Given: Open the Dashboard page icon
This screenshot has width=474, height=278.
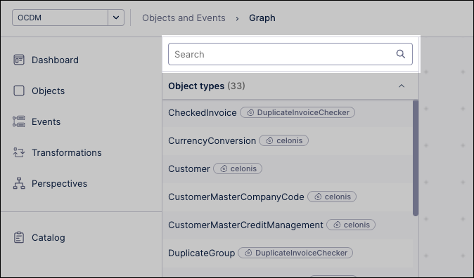Looking at the screenshot, I should coord(19,60).
